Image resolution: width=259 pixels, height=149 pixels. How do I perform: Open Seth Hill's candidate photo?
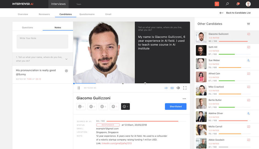pos(201,50)
